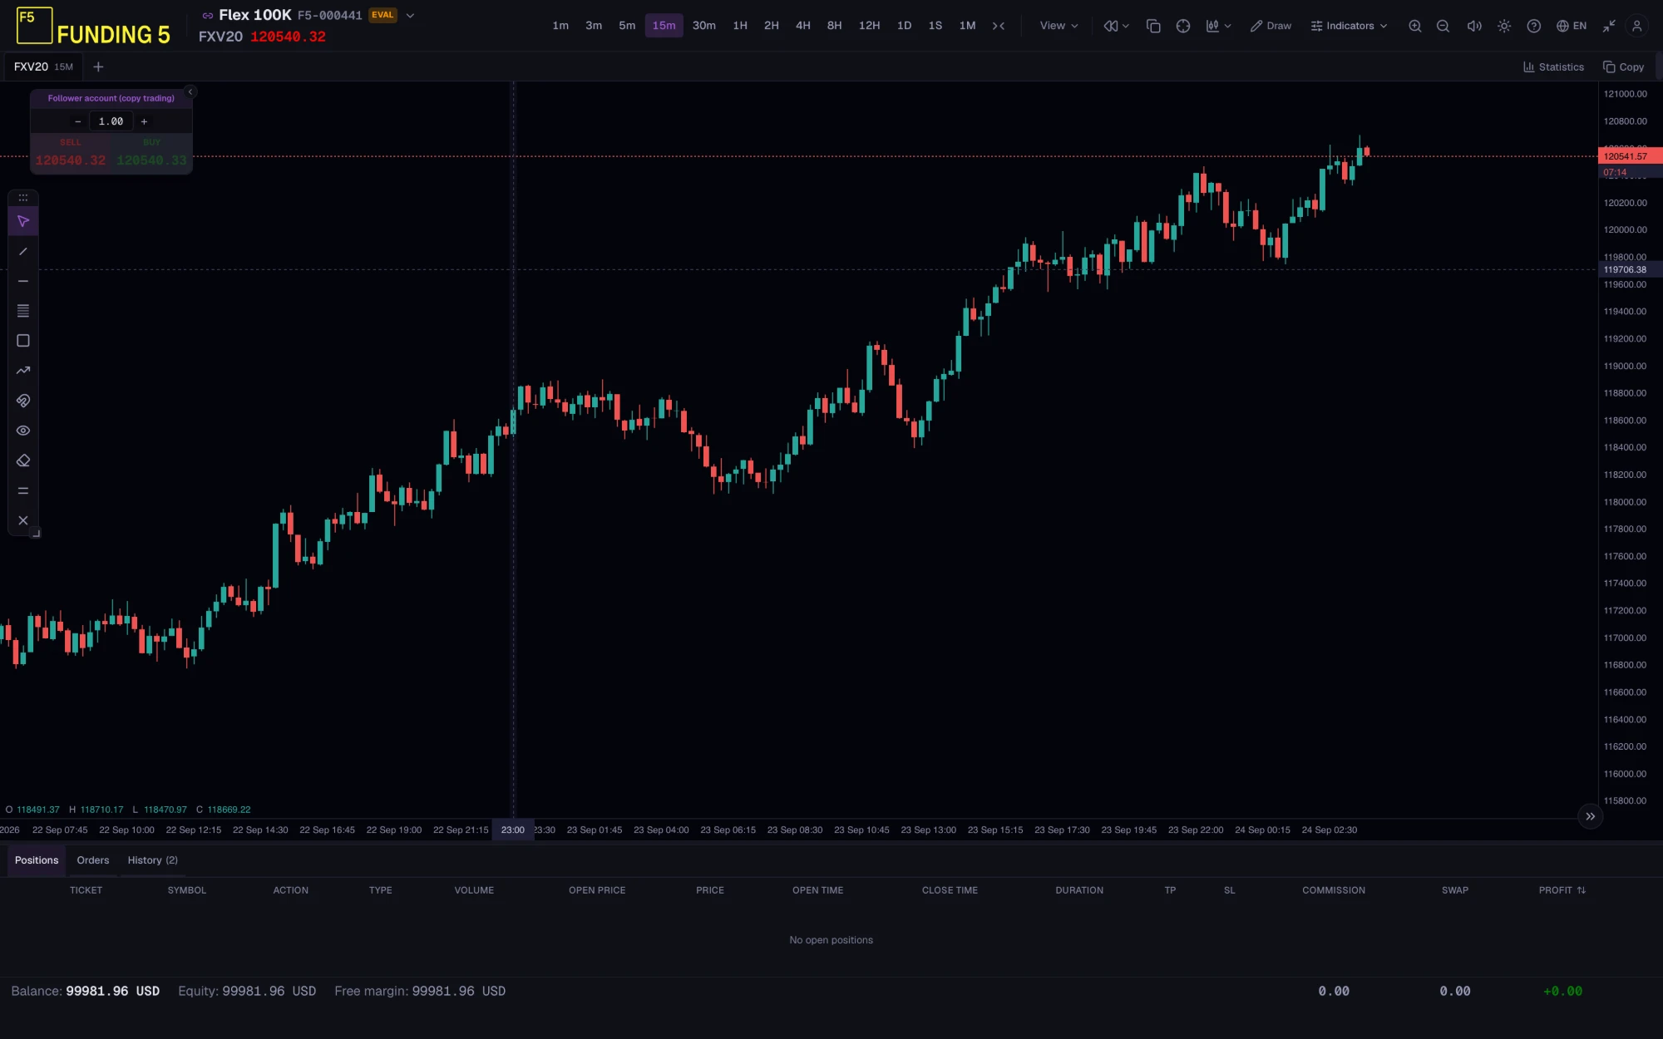Click BUY at 120540.33
Image resolution: width=1663 pixels, height=1039 pixels.
coord(151,154)
